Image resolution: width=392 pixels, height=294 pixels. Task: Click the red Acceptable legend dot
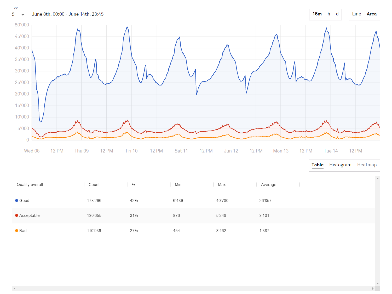coord(17,216)
